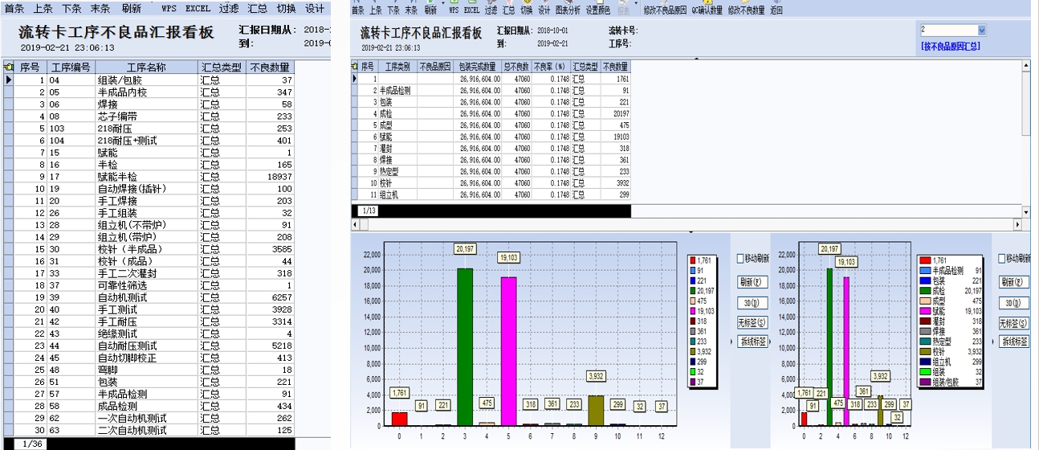1039x450 pixels.
Task: Select the 赋能半检 row in left table
Action: (x=149, y=177)
